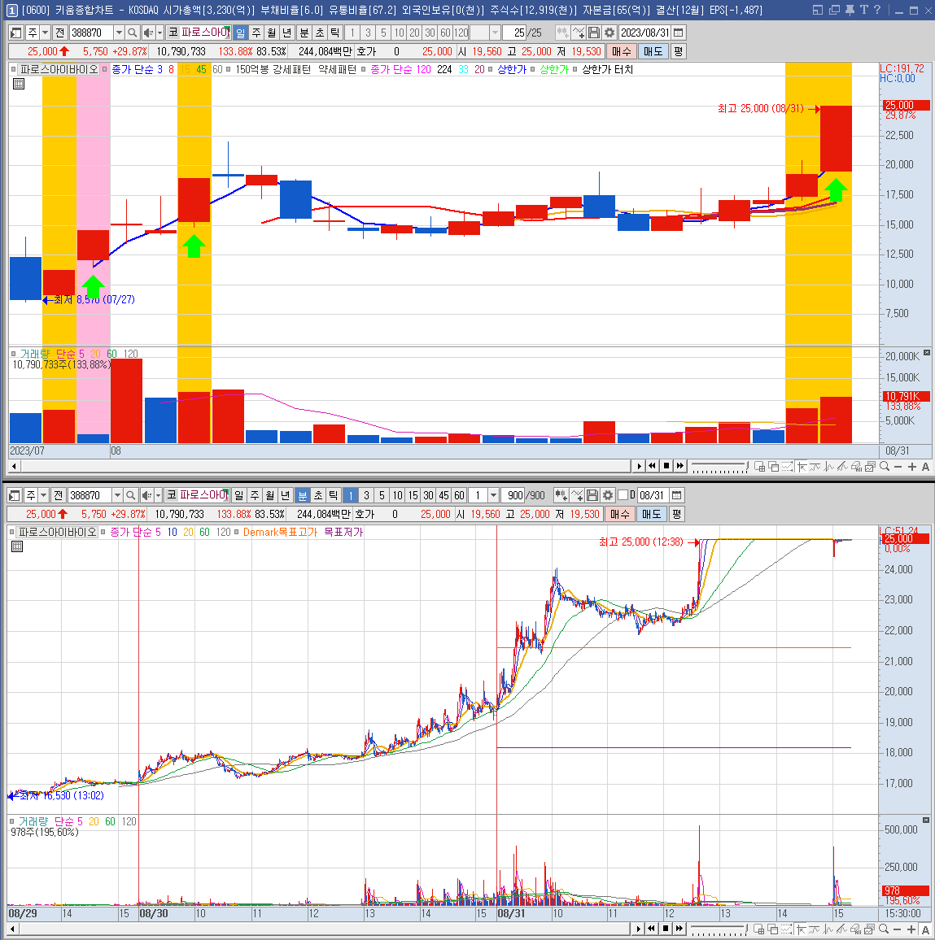
Task: Select the 년 yearly period tab in the top toolbar
Action: click(286, 33)
